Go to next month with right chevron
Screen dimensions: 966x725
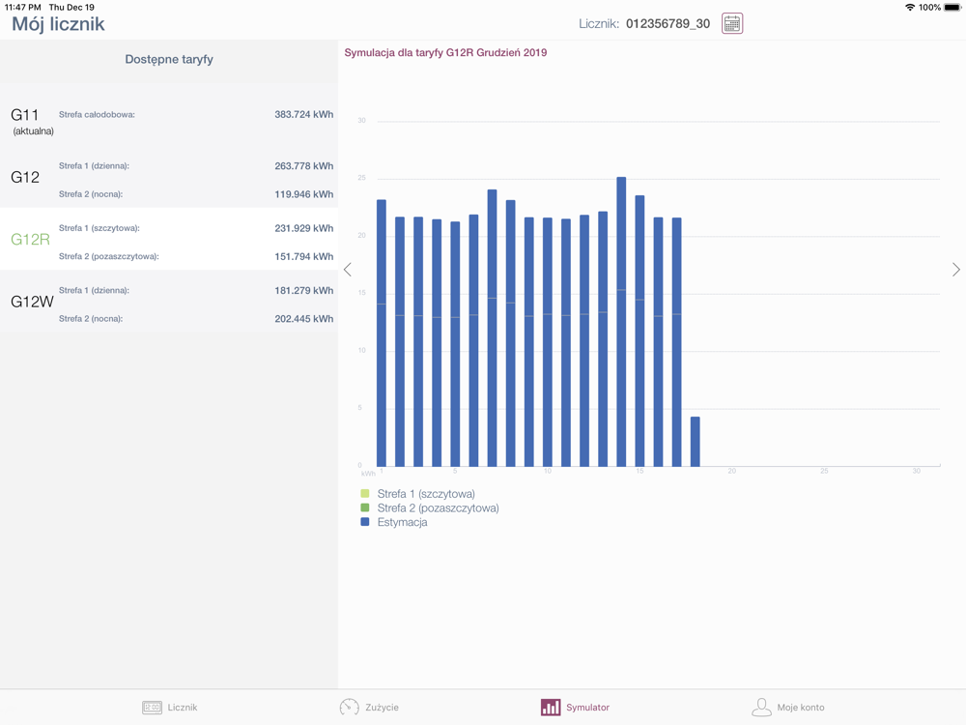pos(955,270)
